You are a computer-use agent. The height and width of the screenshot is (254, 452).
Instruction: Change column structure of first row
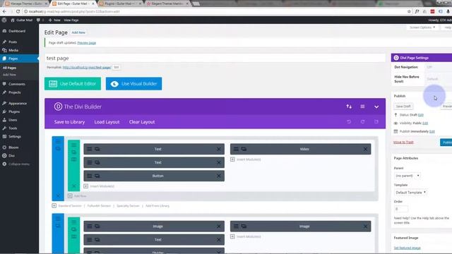[x=73, y=159]
